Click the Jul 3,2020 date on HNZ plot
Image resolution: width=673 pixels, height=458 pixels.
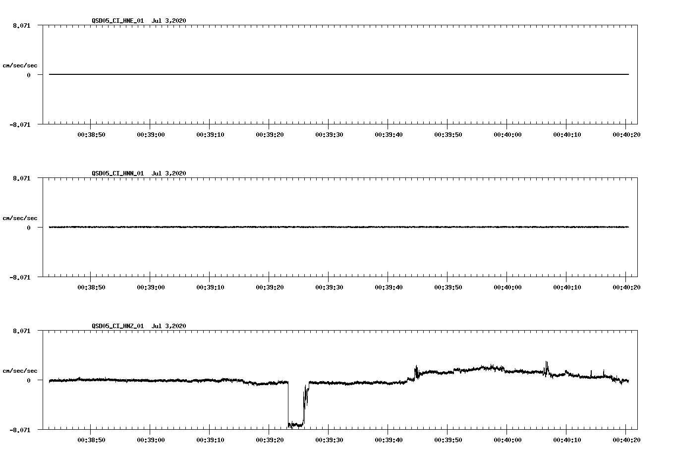[169, 326]
